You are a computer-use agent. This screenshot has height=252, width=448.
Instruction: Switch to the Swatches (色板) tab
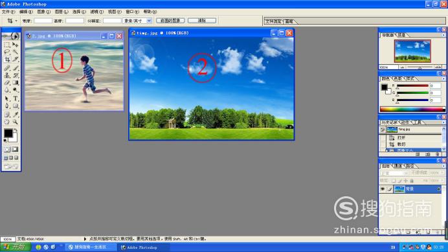(398, 78)
